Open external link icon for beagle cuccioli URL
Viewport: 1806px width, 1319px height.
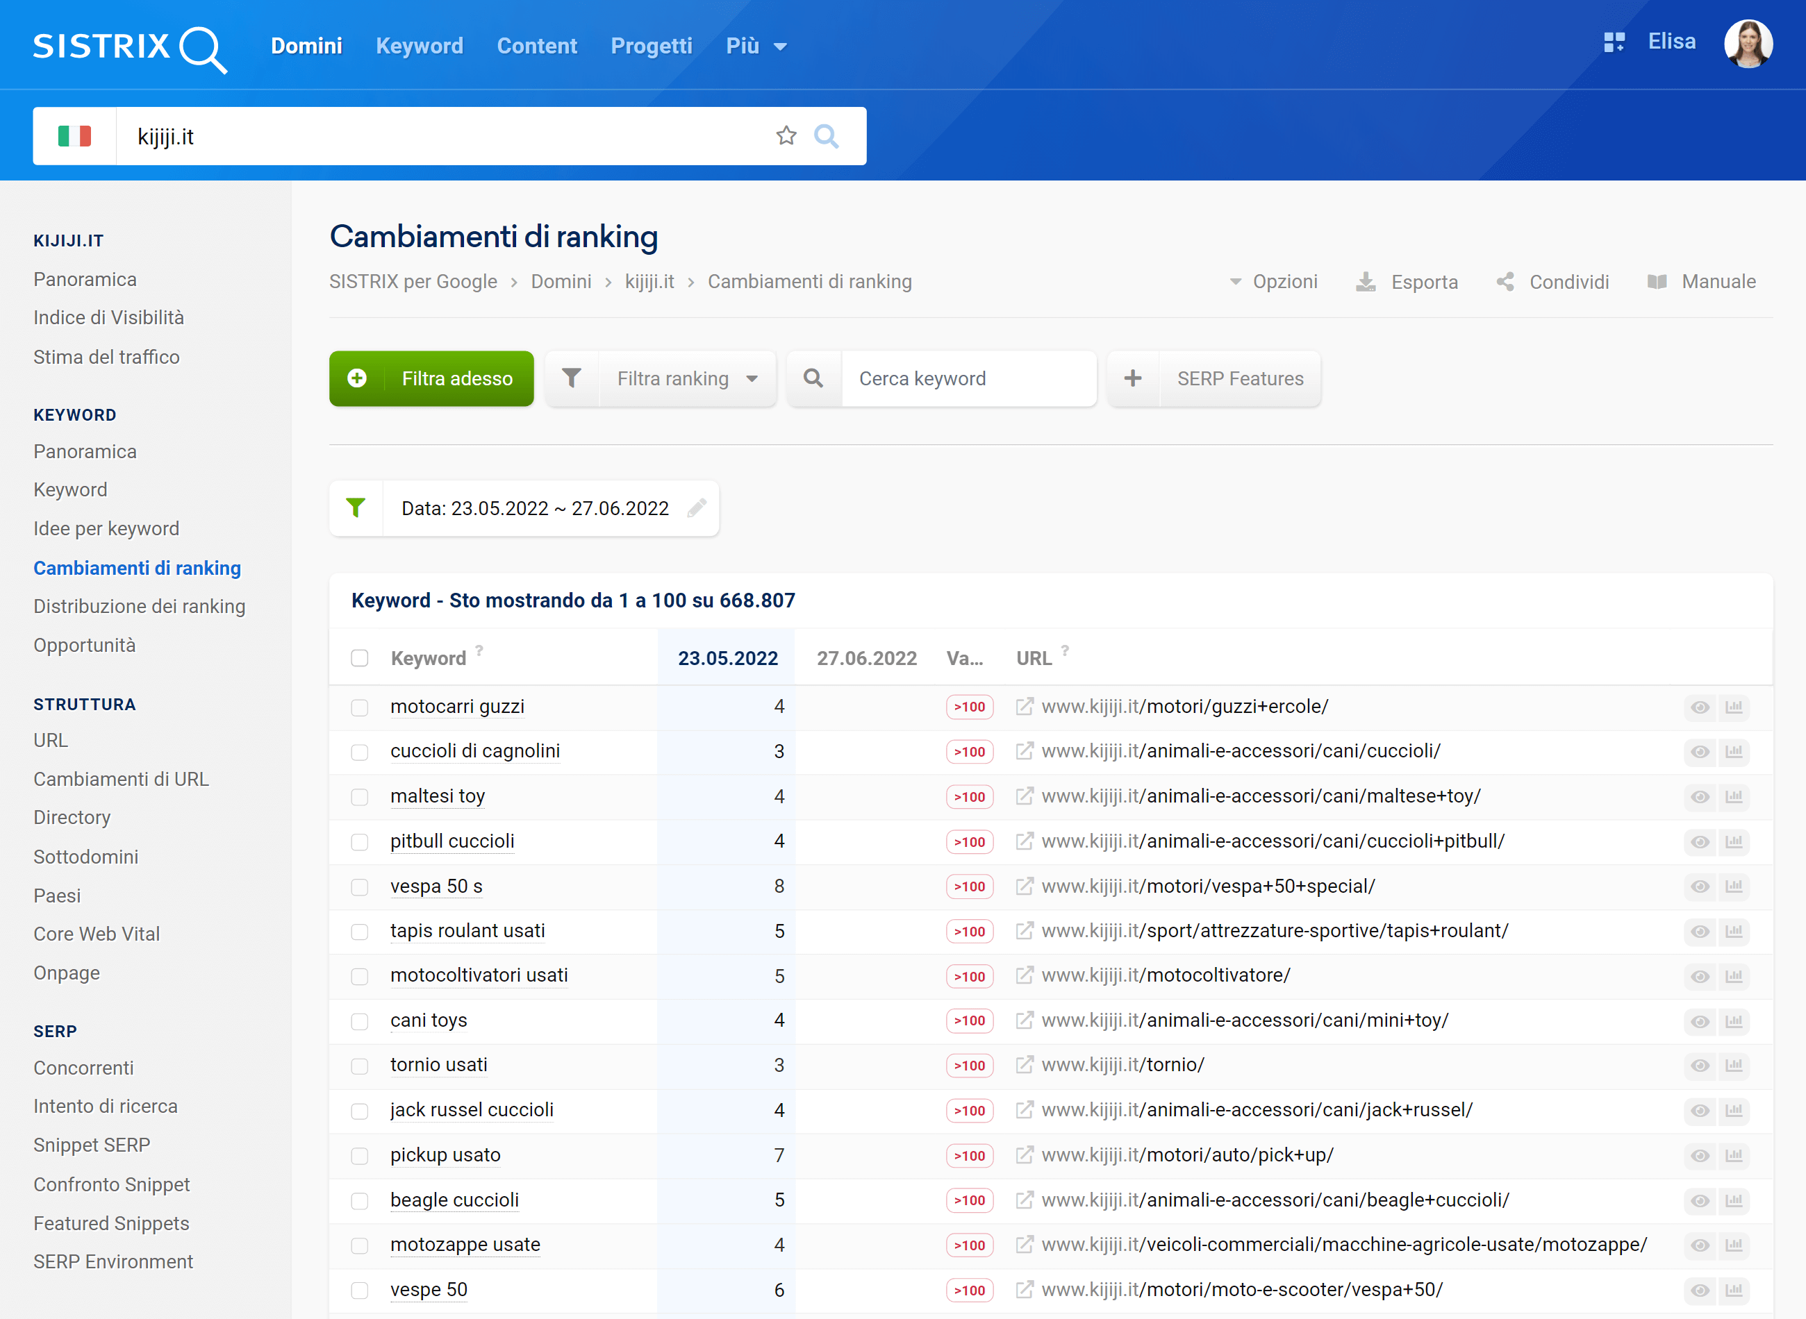click(1024, 1200)
